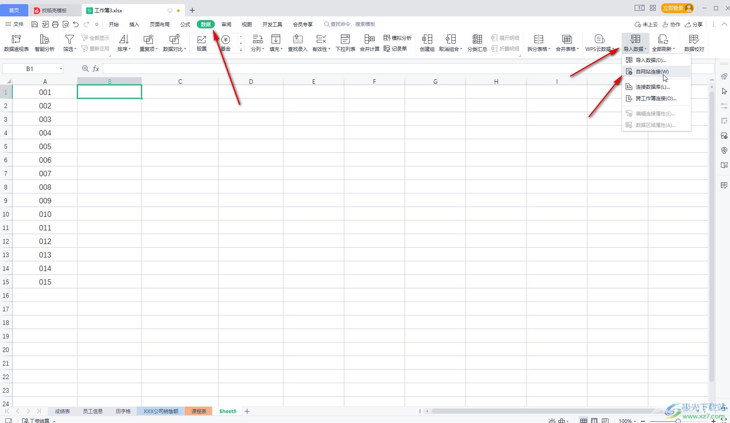The width and height of the screenshot is (730, 423).
Task: Collapse the ribbon with the chevron
Action: coord(724,24)
